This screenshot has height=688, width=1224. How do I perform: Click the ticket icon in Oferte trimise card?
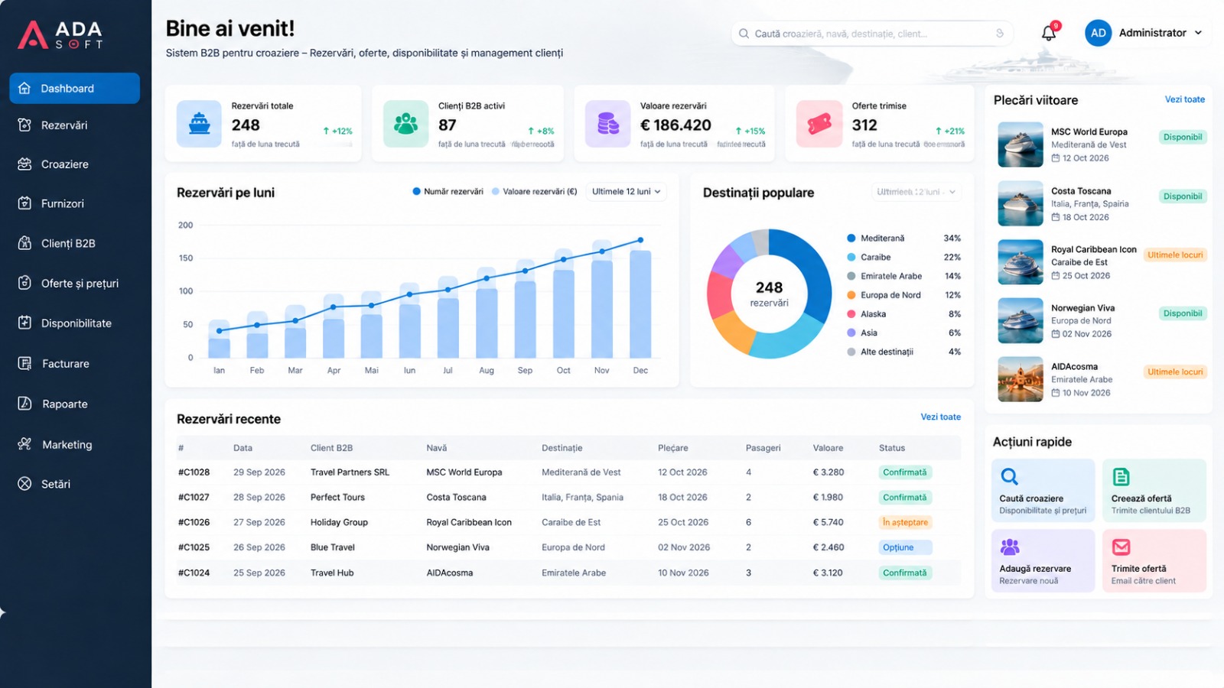pos(819,124)
